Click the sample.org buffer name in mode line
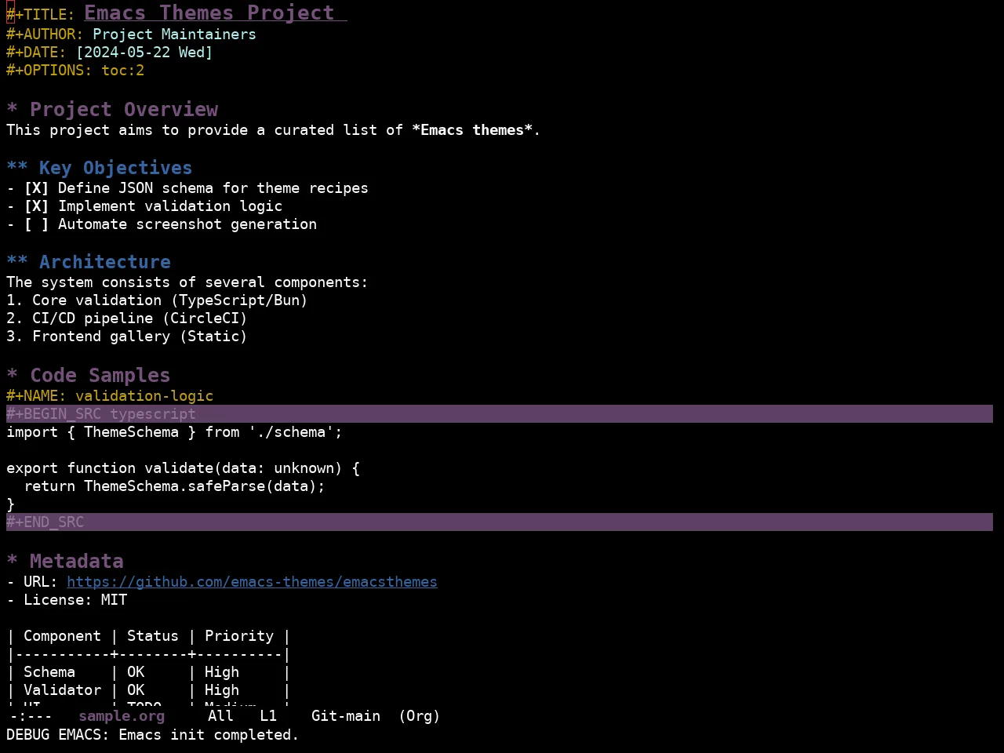Image resolution: width=1004 pixels, height=753 pixels. coord(122,716)
